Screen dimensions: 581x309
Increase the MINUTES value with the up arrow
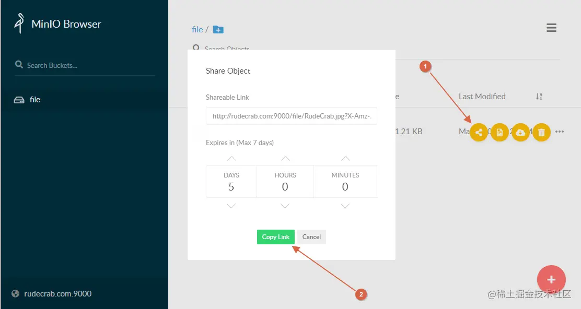pyautogui.click(x=345, y=158)
